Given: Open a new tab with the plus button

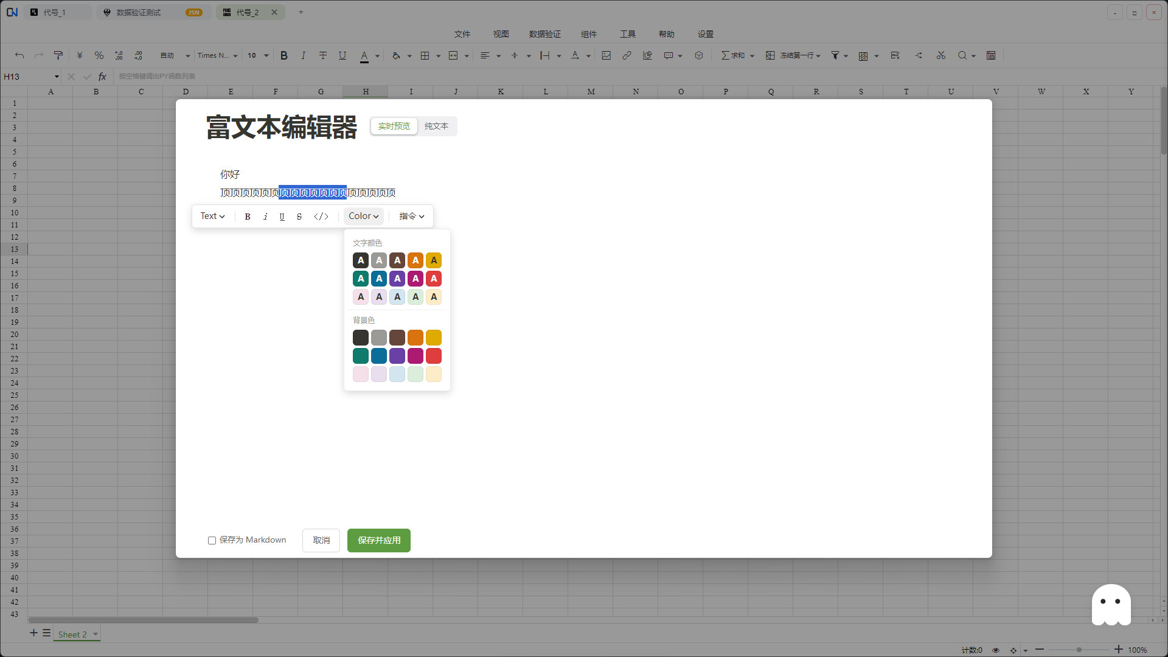Looking at the screenshot, I should (x=301, y=12).
